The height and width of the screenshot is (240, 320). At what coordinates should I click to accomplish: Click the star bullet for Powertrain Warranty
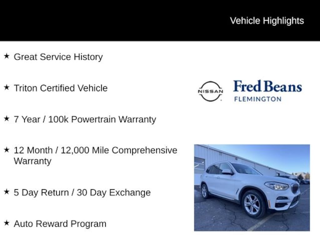click(x=6, y=119)
